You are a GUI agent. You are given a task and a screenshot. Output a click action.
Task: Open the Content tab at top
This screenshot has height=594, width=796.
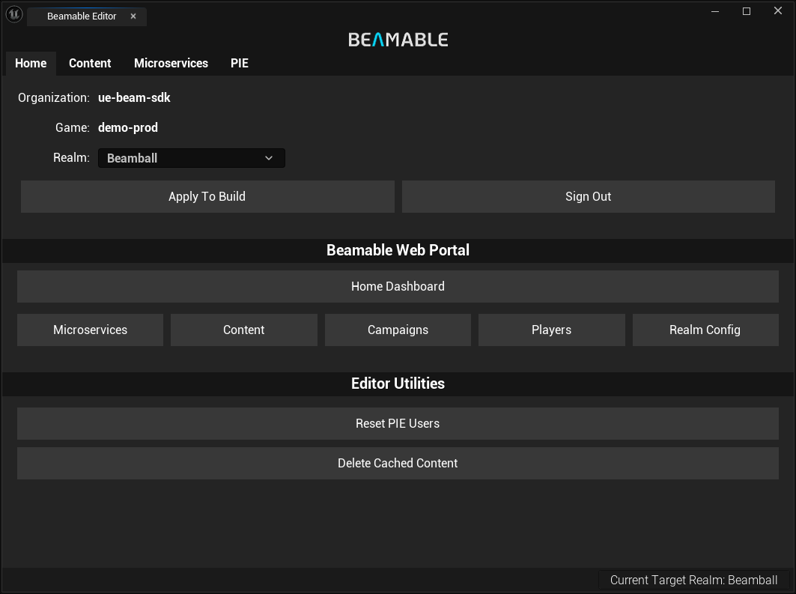[x=90, y=64]
